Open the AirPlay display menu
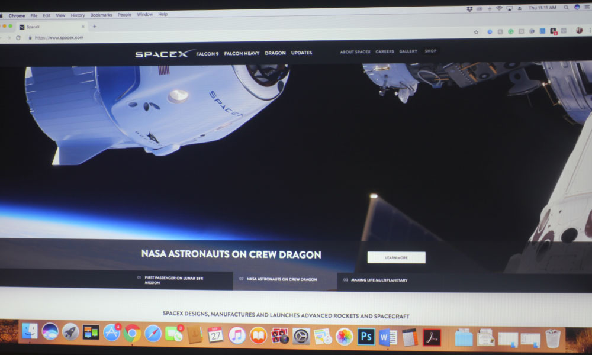Screen dimensions: 592x355 tap(509, 8)
